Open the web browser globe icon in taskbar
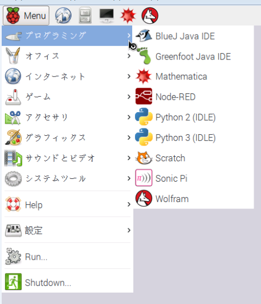Screen dimensions: 261x304 click(63, 15)
